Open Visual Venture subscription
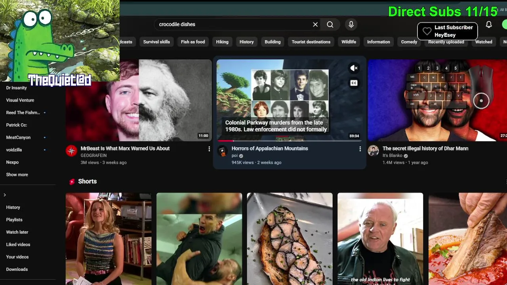 (x=20, y=100)
